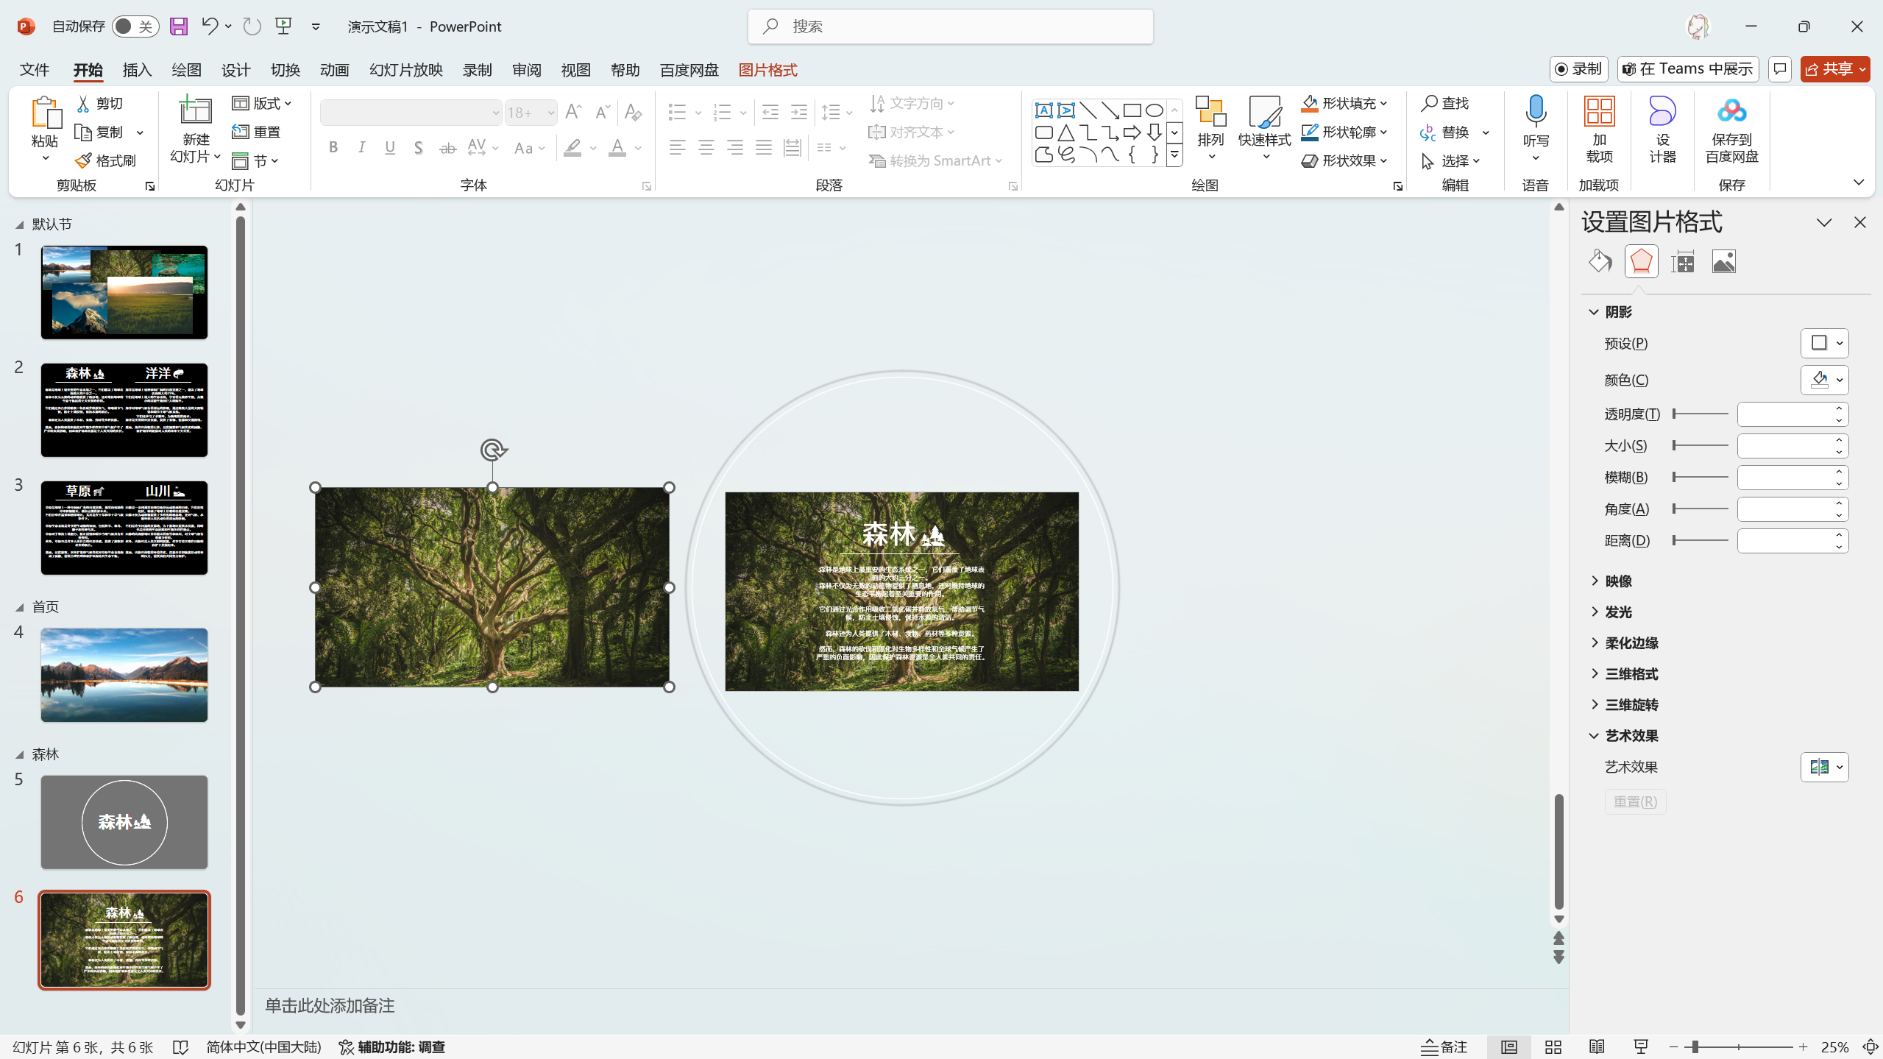
Task: Toggle Bold formatting
Action: point(333,148)
